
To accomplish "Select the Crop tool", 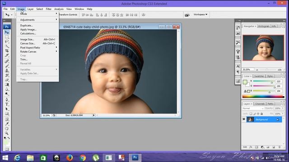I will coord(7,51).
